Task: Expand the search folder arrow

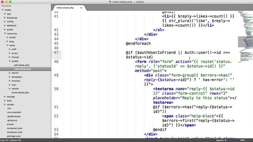Action: pos(9,73)
